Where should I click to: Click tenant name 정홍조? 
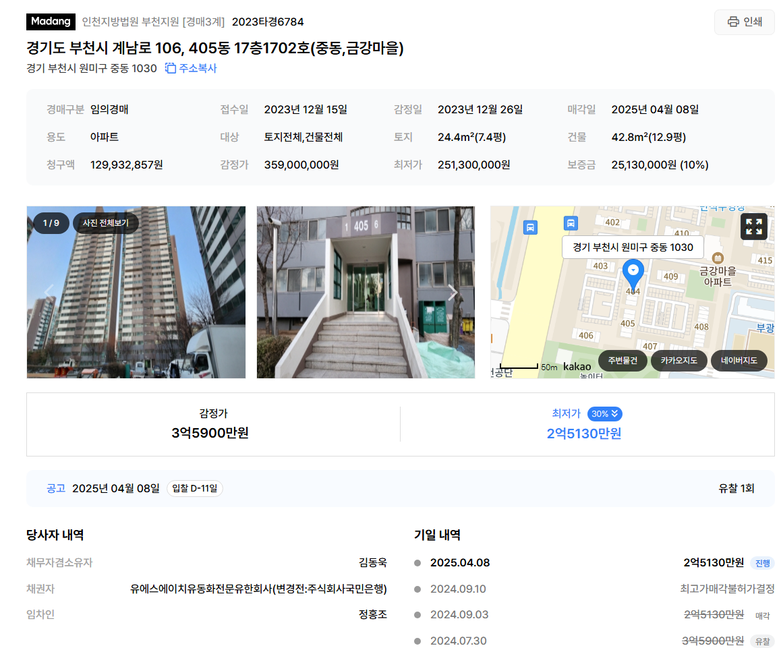click(373, 615)
